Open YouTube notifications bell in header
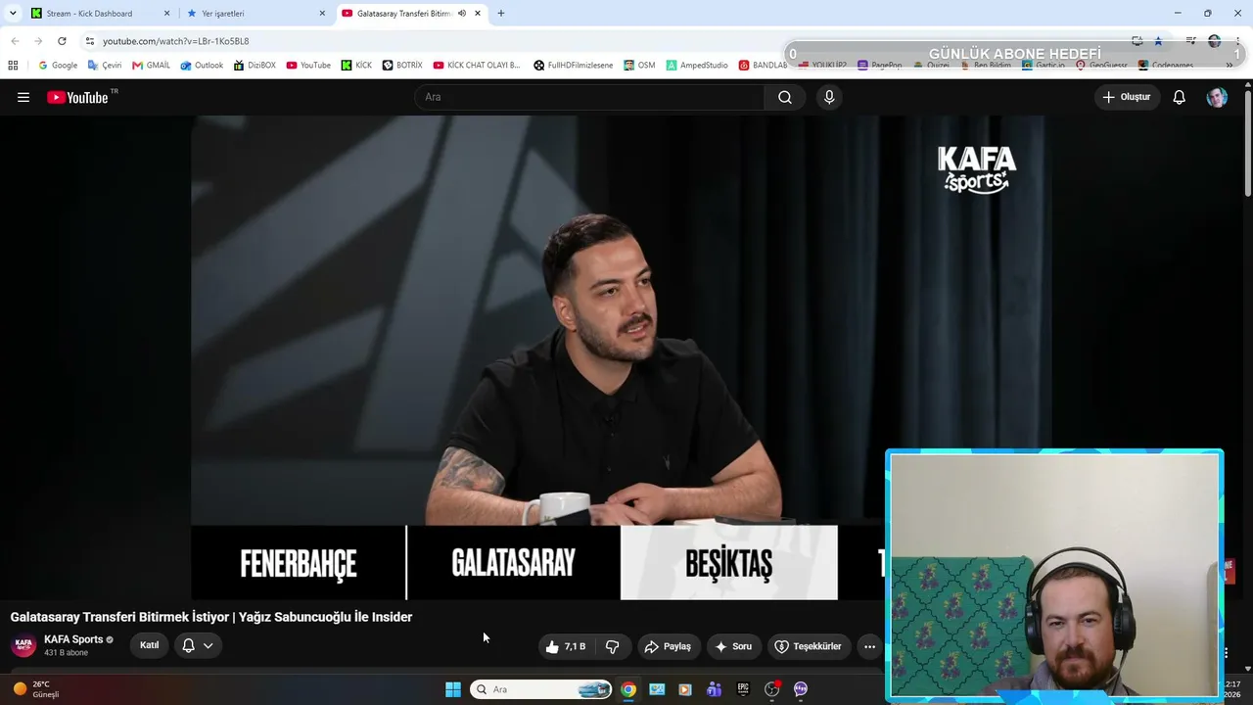The image size is (1253, 705). 1180,97
